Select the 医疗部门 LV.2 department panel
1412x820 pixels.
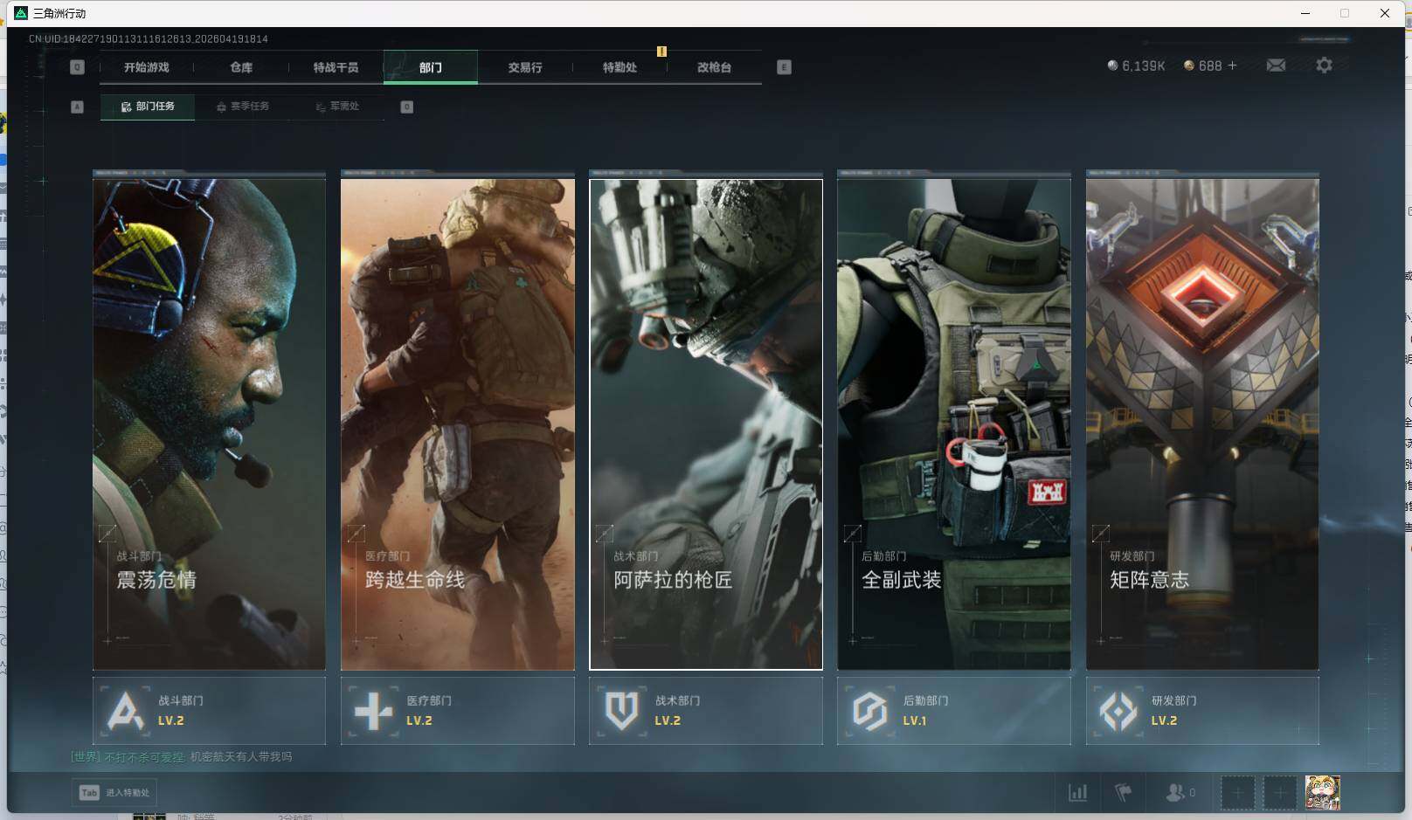(x=458, y=711)
